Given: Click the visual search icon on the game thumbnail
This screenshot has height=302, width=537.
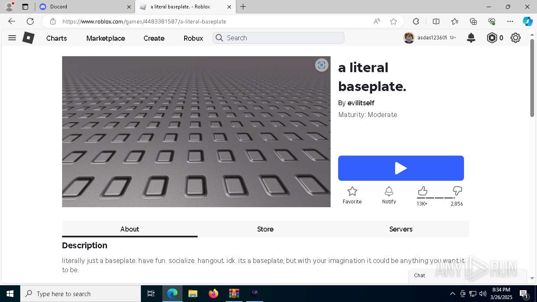Looking at the screenshot, I should coord(322,65).
